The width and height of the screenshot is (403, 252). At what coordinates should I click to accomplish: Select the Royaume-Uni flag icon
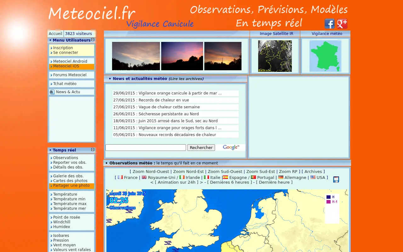[x=144, y=177]
